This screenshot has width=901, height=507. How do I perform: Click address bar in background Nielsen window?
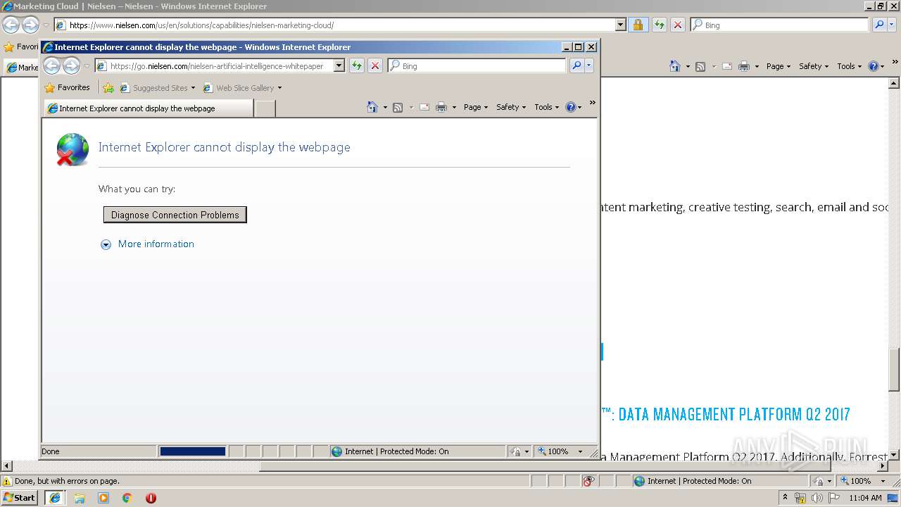[334, 25]
